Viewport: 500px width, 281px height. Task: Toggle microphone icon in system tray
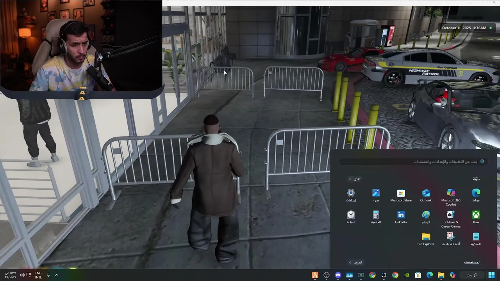tap(48, 275)
